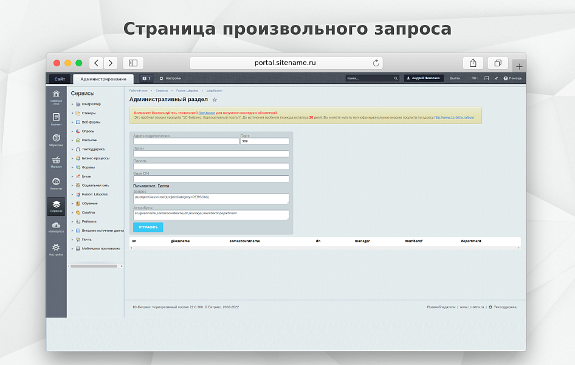Image resolution: width=575 pixels, height=365 pixels.
Task: Expand the Контроллер tree item
Action: pos(72,104)
